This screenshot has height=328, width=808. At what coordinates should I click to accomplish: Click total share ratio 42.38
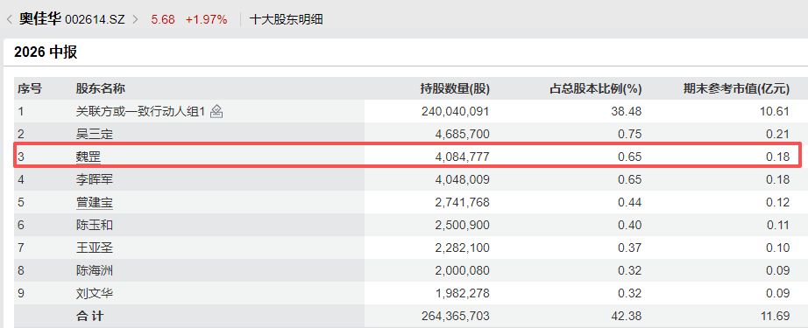point(627,316)
